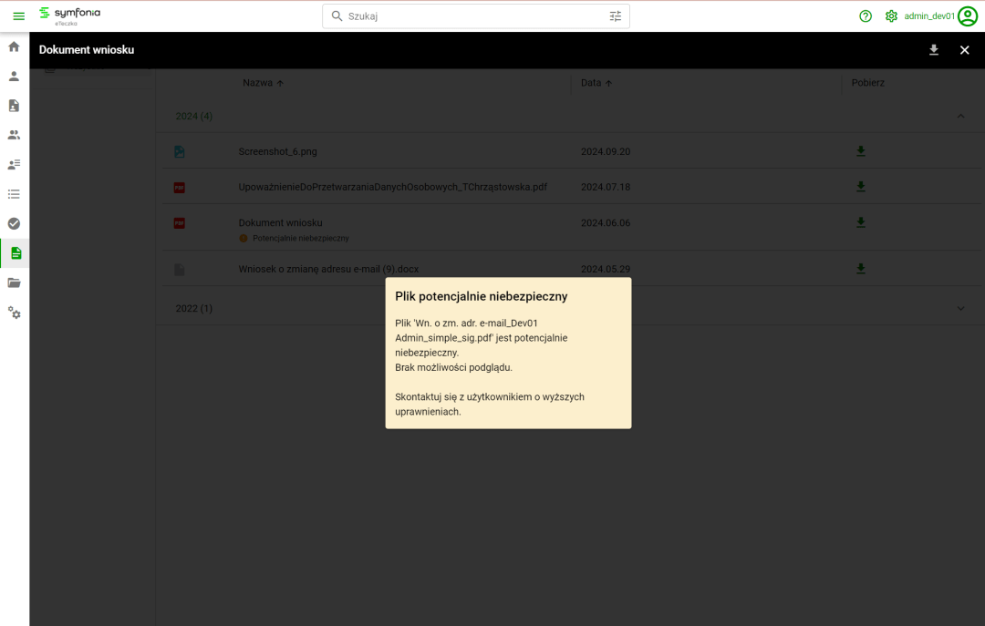985x626 pixels.
Task: Open the folder sidebar icon
Action: tap(14, 282)
